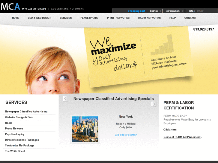Advance to next advertising special with right arrow
The height and width of the screenshot is (163, 218).
154,104
